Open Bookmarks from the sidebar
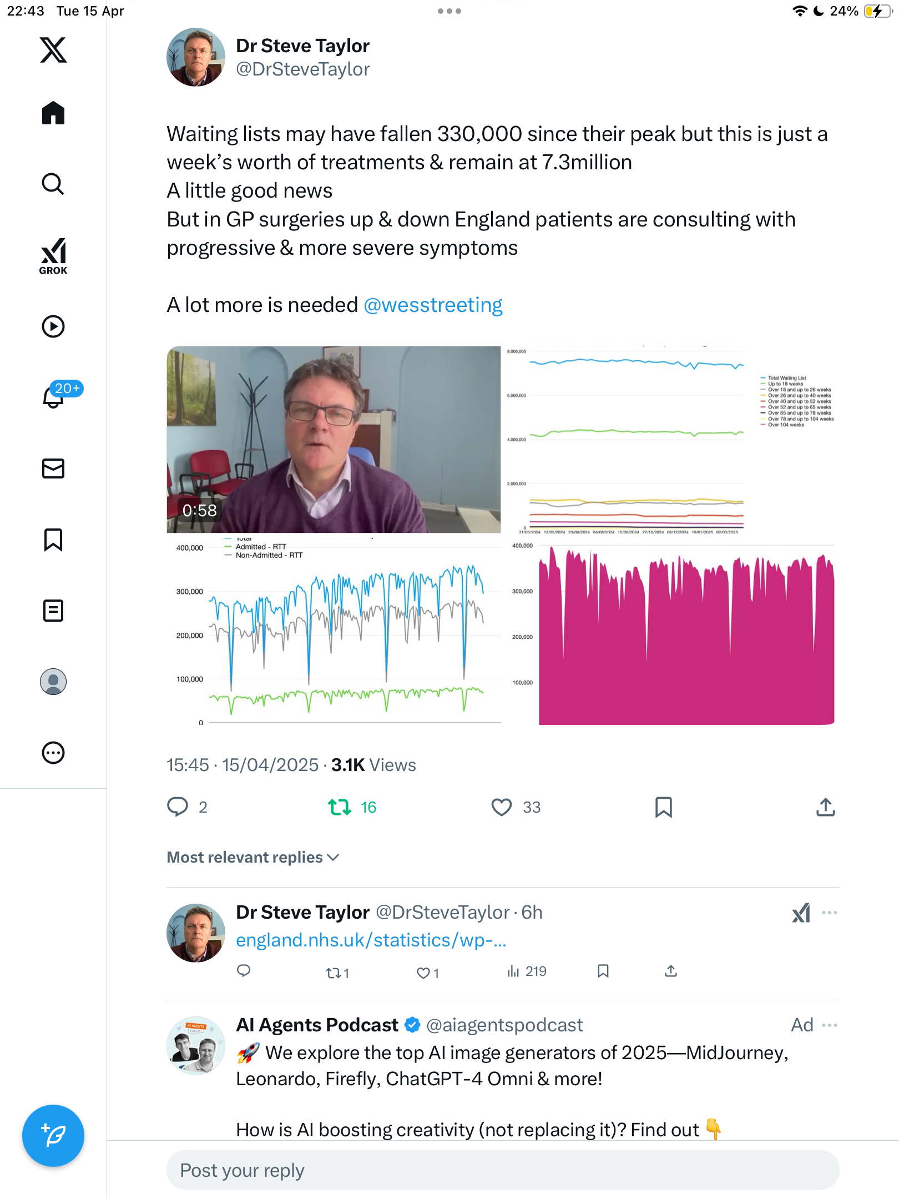Screen dimensions: 899x1199 [x=53, y=540]
